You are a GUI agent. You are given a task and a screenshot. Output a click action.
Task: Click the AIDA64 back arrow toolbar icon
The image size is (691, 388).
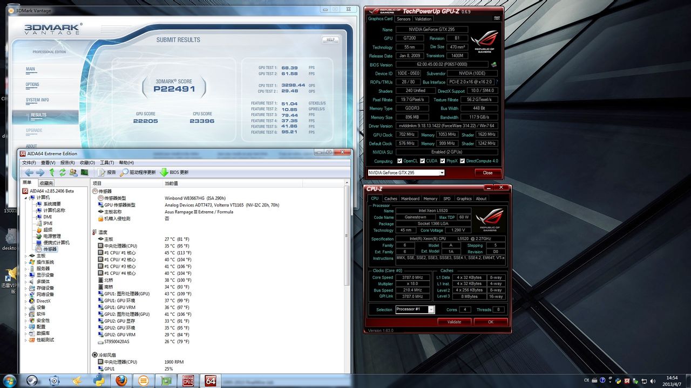[x=29, y=172]
